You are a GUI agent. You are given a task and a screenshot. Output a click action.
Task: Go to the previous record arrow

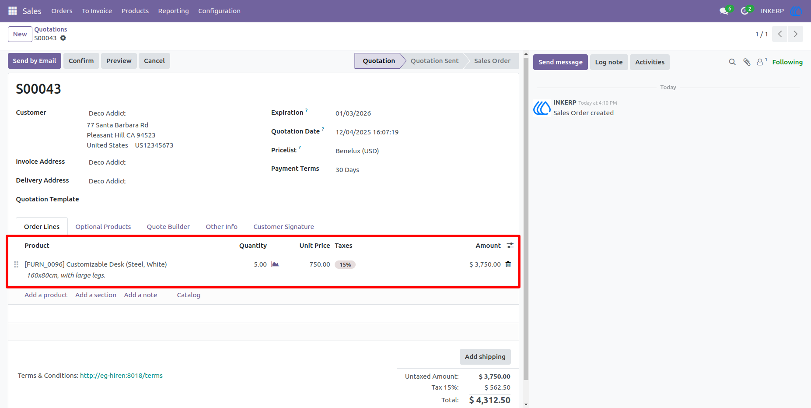[780, 34]
